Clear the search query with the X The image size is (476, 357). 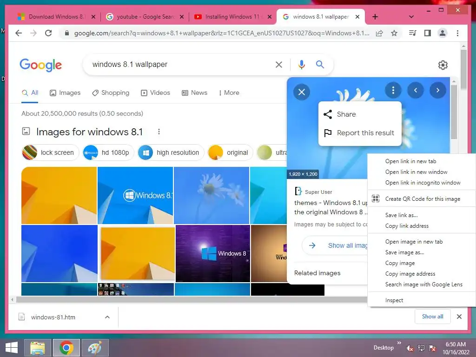point(279,64)
